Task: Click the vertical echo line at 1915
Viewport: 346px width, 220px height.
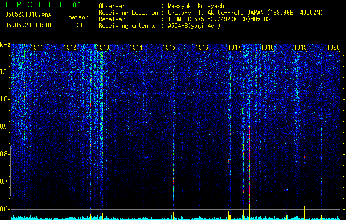Action: (x=174, y=172)
